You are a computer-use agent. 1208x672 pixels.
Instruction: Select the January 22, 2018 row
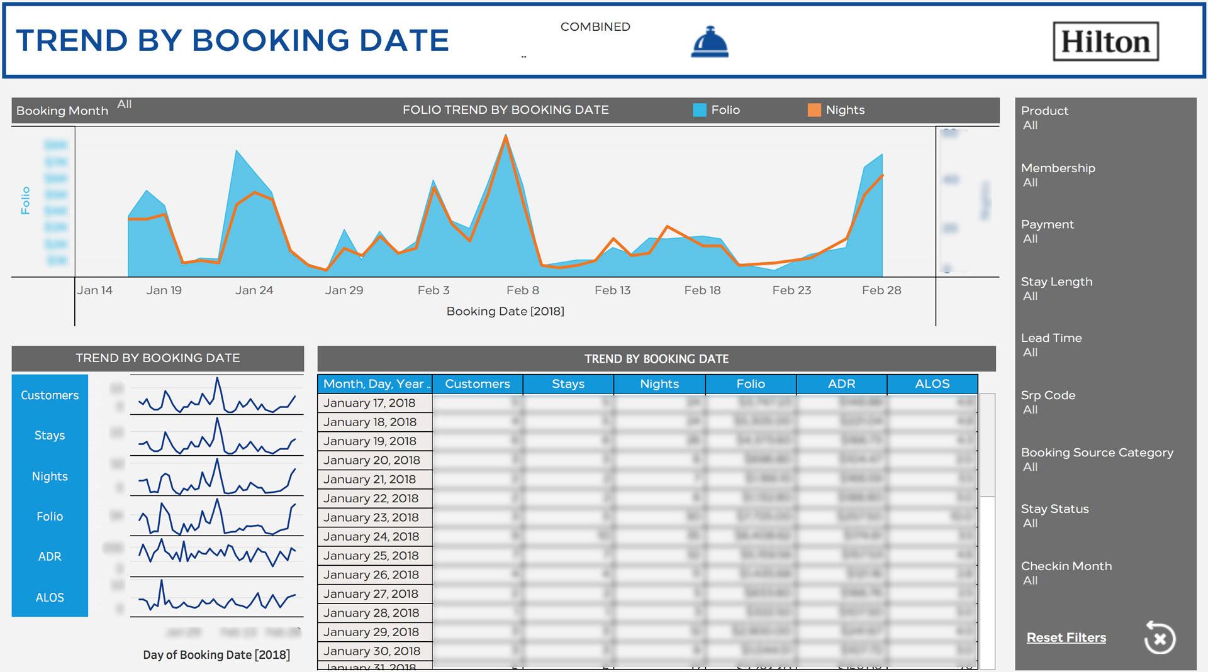pyautogui.click(x=647, y=498)
